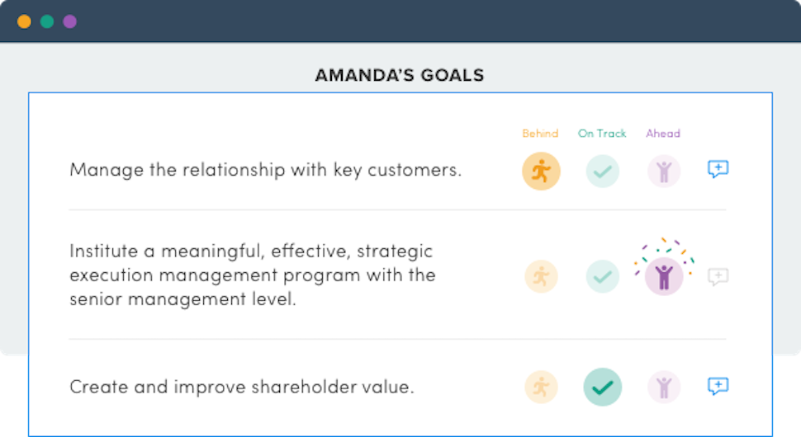Open the 'Manage the relationship with key customers' goal
Image resolution: width=801 pixels, height=437 pixels.
[x=265, y=170]
